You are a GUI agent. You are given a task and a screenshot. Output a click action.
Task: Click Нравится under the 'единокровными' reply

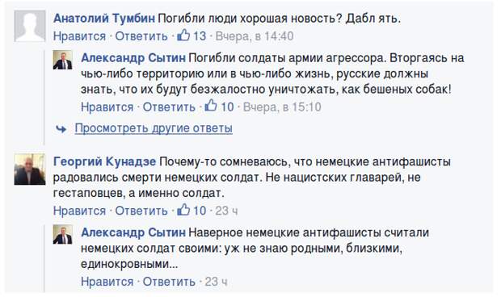(x=107, y=282)
